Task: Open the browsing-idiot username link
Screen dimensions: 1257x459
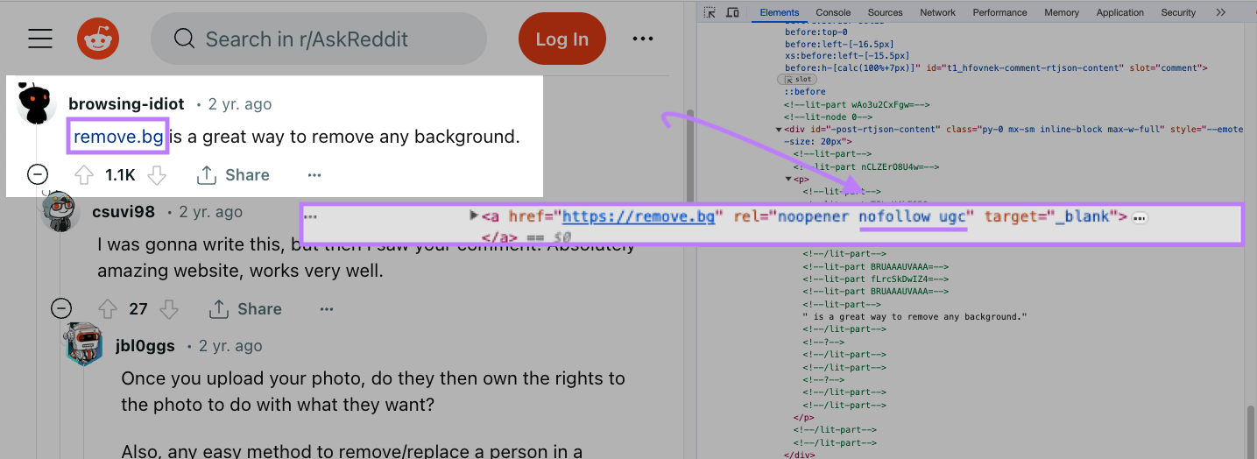Action: coord(126,104)
